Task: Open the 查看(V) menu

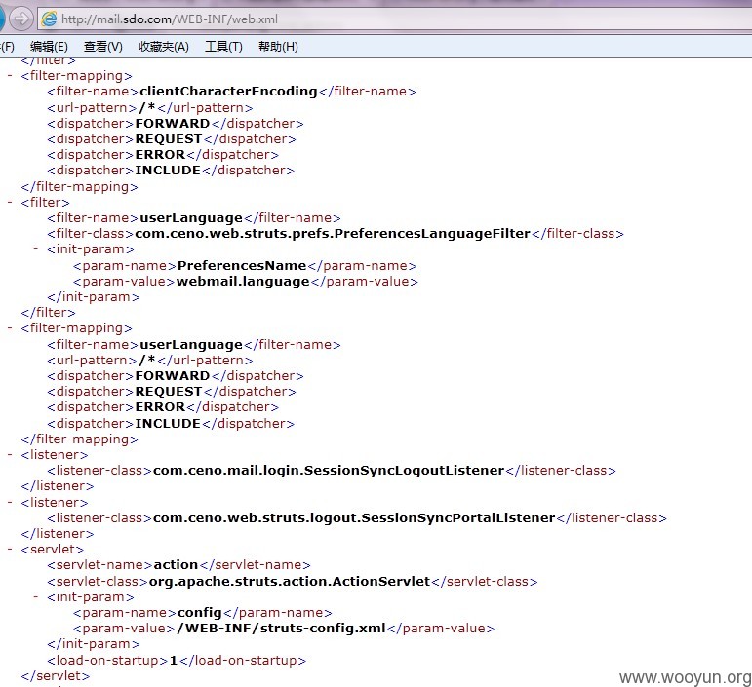Action: coord(103,47)
